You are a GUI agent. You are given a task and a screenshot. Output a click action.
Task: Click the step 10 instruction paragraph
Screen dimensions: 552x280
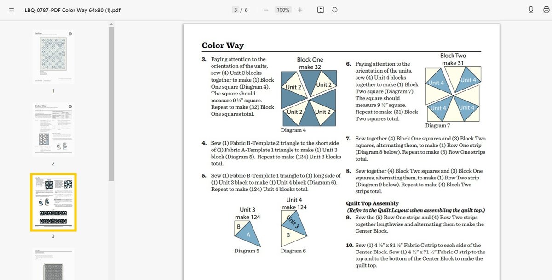pyautogui.click(x=415, y=255)
